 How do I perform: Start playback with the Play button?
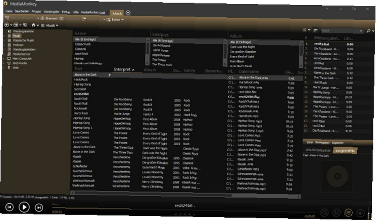click(x=24, y=207)
